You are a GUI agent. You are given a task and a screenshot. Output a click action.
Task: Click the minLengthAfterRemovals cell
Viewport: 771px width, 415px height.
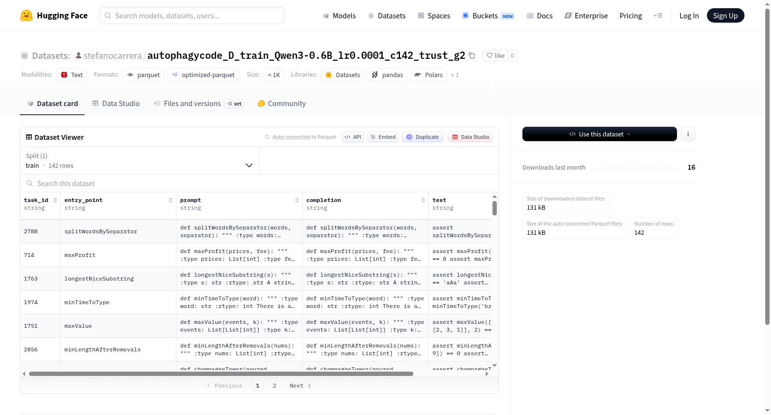pyautogui.click(x=118, y=349)
